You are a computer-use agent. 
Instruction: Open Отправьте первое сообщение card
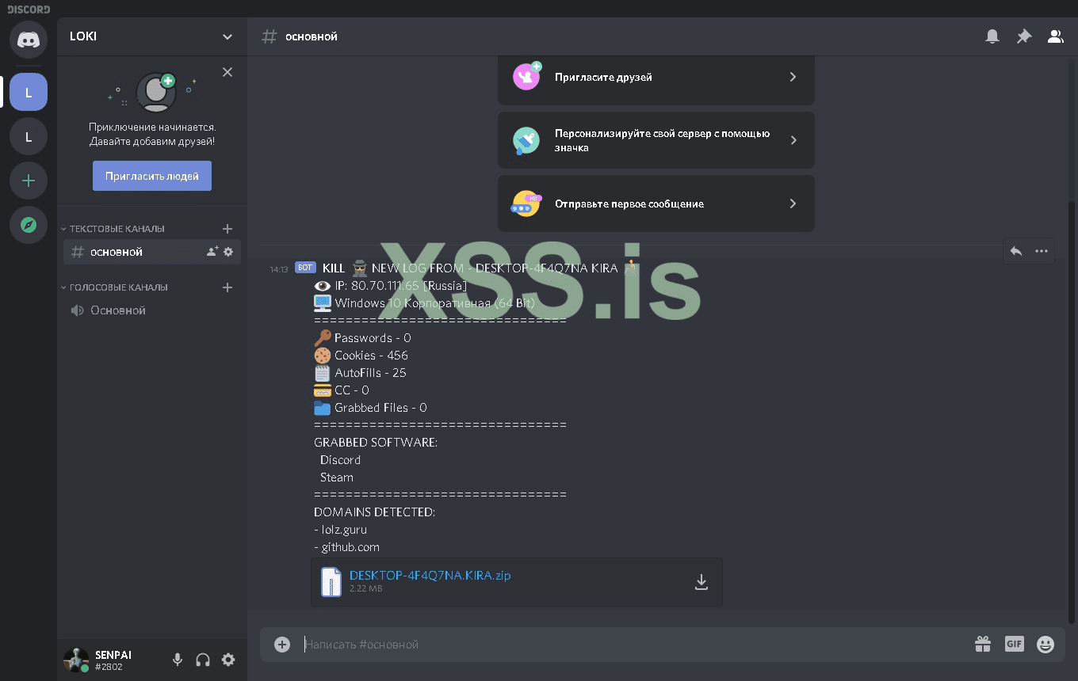656,204
